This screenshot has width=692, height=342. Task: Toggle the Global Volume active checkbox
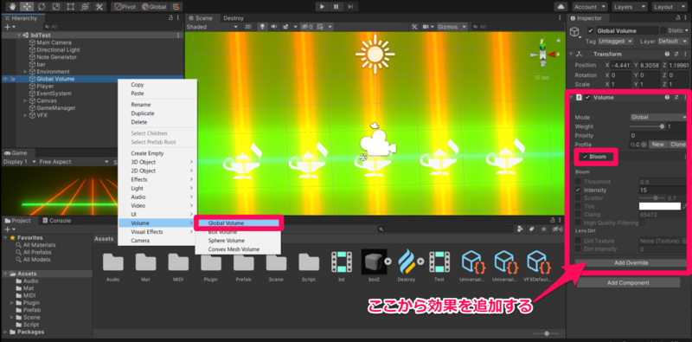[591, 31]
